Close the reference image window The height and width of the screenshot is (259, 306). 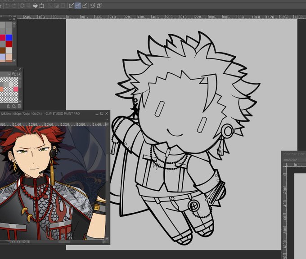pos(107,113)
